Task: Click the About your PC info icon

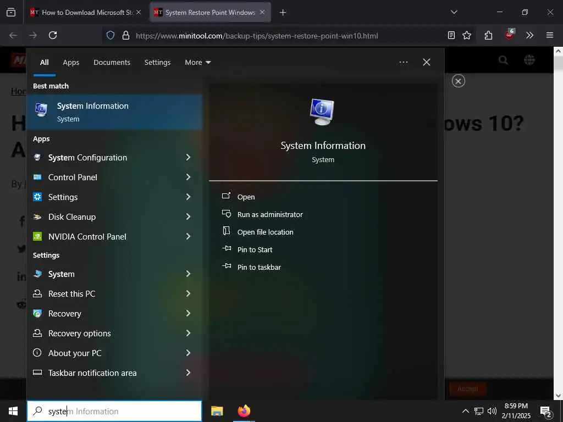Action: [37, 353]
